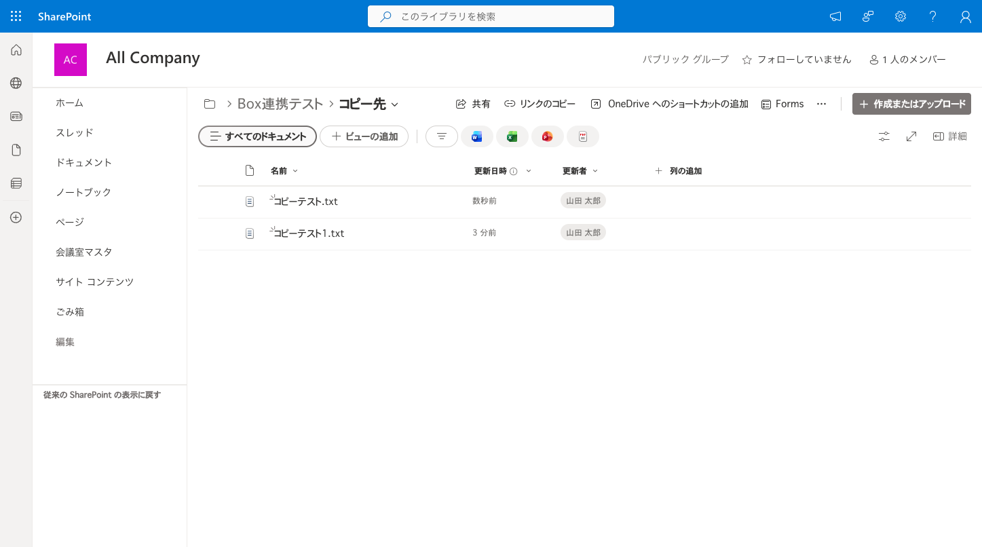
Task: Filter by PowerPoint files icon
Action: tap(548, 136)
